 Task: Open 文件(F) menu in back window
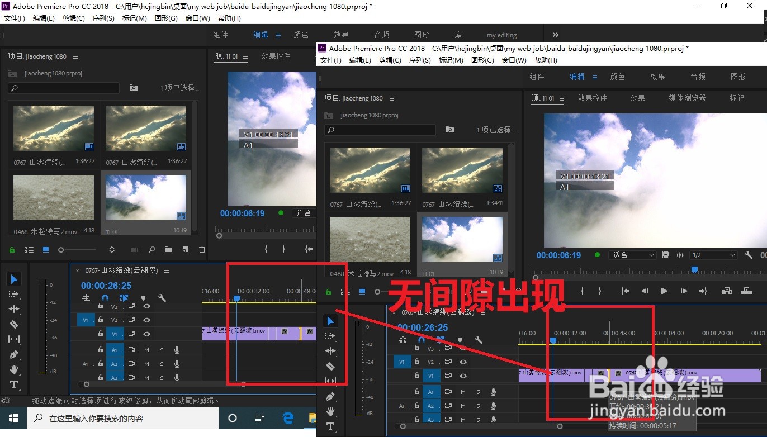click(x=15, y=18)
